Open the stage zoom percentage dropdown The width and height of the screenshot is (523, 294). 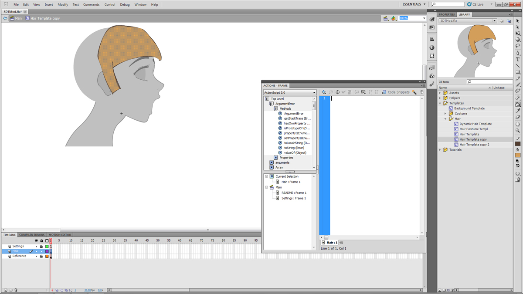point(424,18)
